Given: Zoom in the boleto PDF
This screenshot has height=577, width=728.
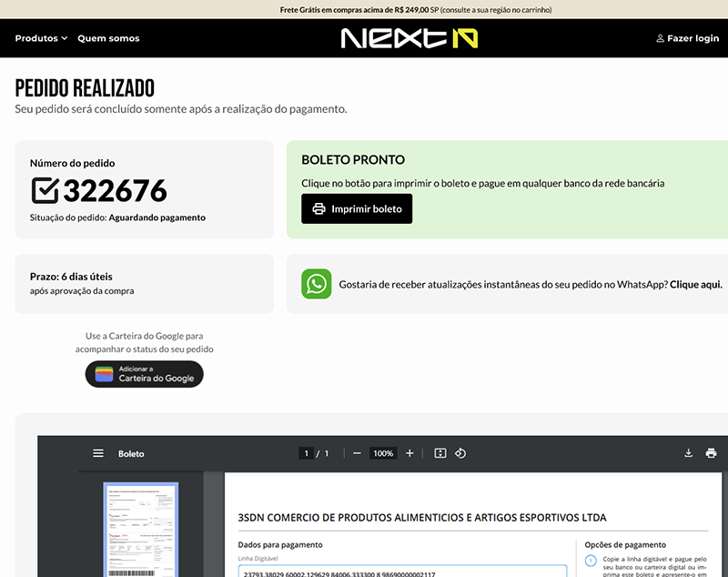Looking at the screenshot, I should click(x=409, y=453).
